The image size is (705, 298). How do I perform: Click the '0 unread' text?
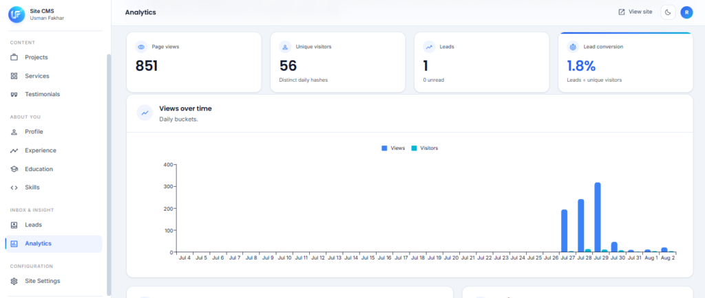(x=434, y=80)
